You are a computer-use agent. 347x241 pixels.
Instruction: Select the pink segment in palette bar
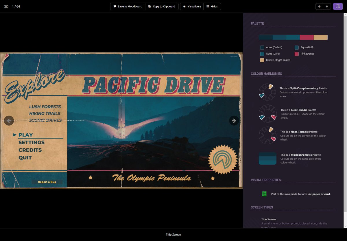coord(307,37)
